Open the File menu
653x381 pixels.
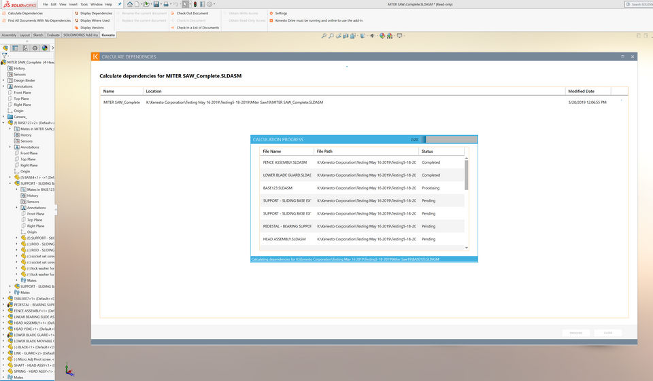(45, 4)
